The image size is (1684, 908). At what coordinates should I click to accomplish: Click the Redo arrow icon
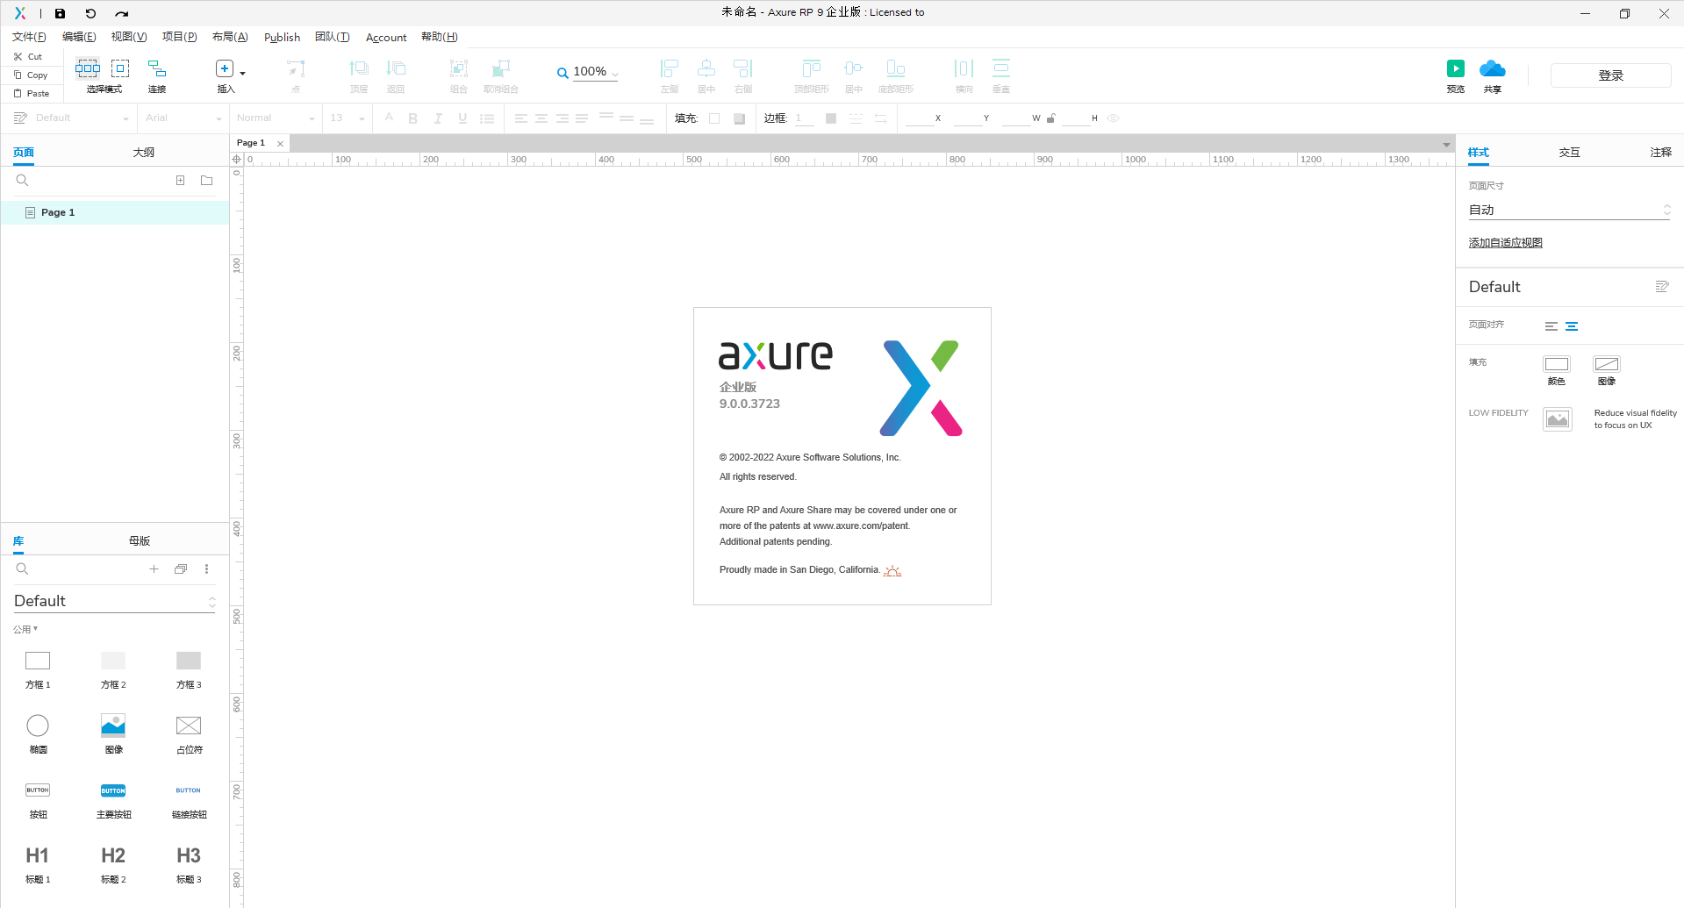122,13
